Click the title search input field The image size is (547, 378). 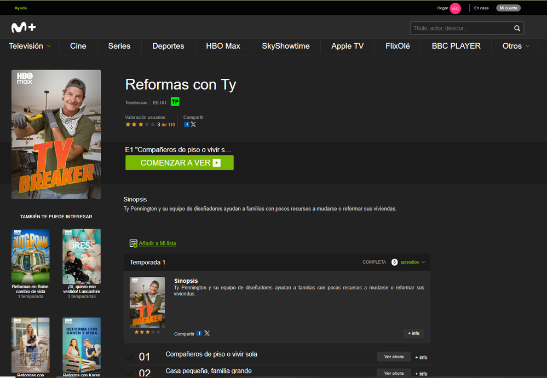(x=461, y=28)
